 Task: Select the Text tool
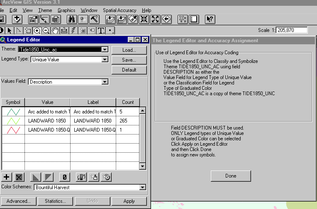tap(100, 30)
